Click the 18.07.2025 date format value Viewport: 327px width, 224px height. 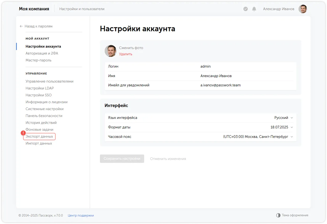pos(279,127)
